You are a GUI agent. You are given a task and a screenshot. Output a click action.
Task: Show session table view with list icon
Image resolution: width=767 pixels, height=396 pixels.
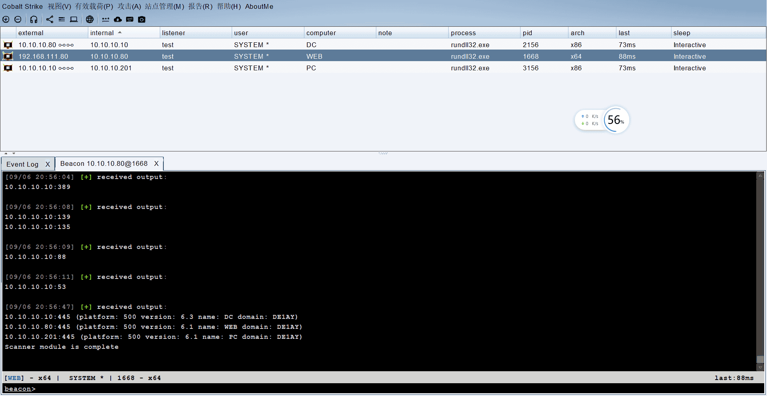point(62,19)
